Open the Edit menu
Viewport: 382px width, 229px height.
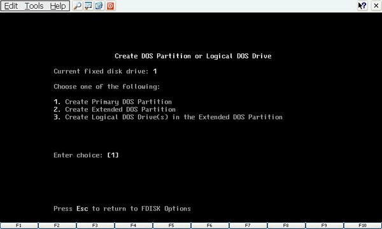[x=11, y=6]
